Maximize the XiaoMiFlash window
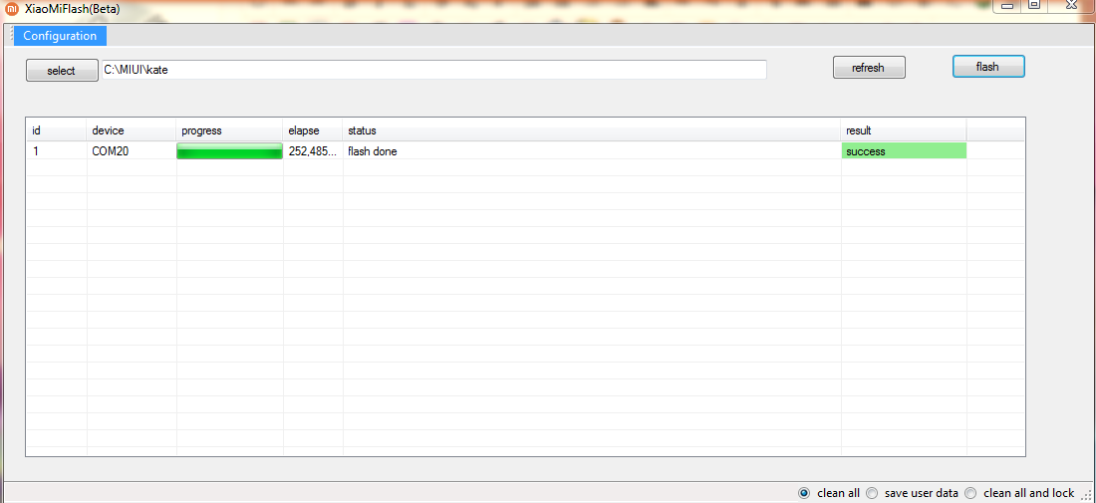 [1034, 6]
